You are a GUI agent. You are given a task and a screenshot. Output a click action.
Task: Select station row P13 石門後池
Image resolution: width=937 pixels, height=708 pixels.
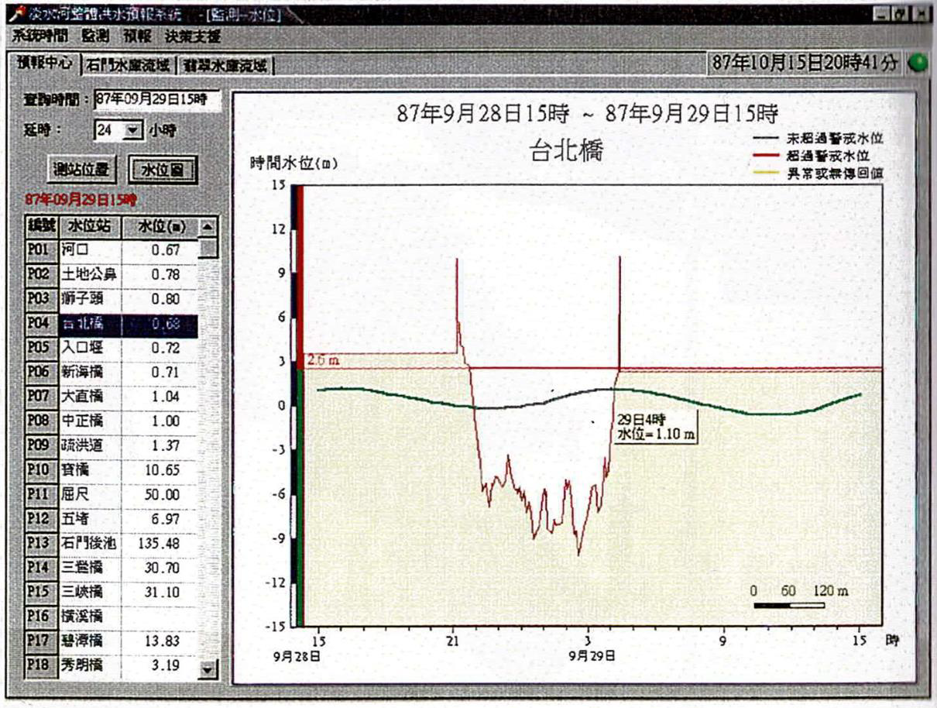(111, 544)
